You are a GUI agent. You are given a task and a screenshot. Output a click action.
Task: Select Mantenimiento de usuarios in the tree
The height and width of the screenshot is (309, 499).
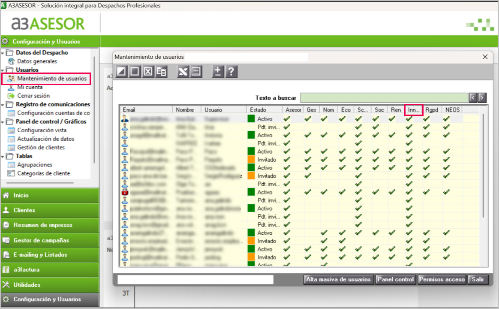pos(51,79)
